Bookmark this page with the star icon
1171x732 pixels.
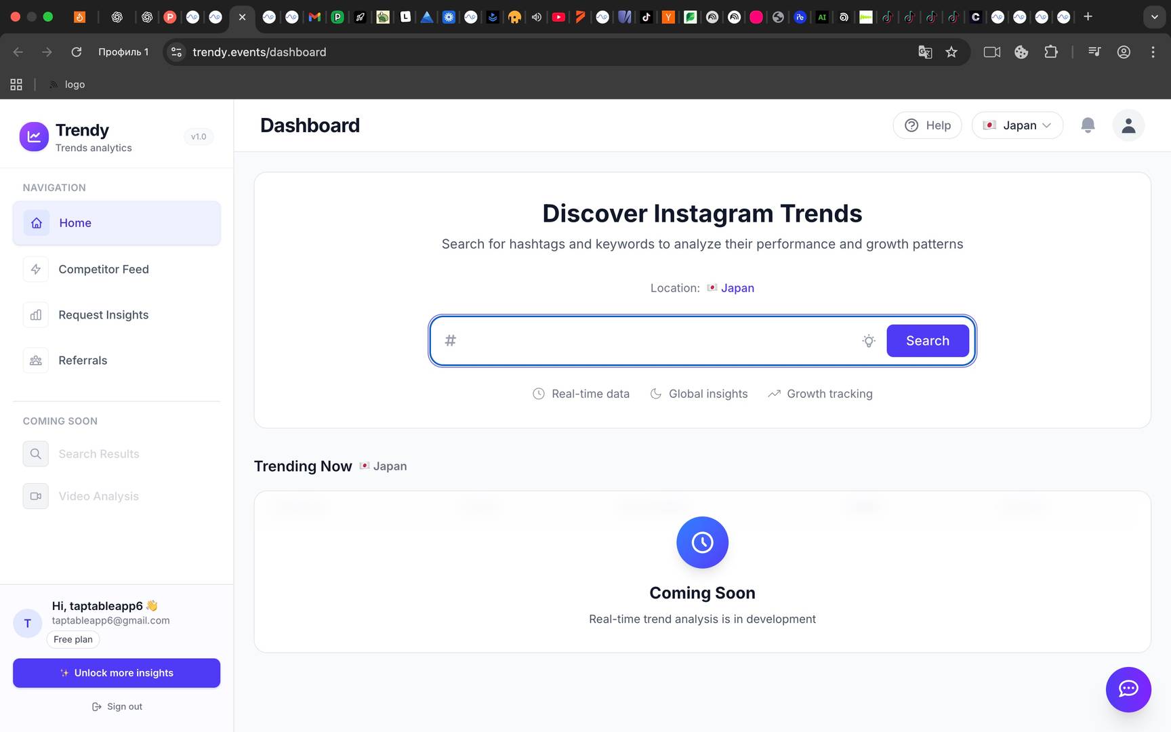tap(951, 52)
